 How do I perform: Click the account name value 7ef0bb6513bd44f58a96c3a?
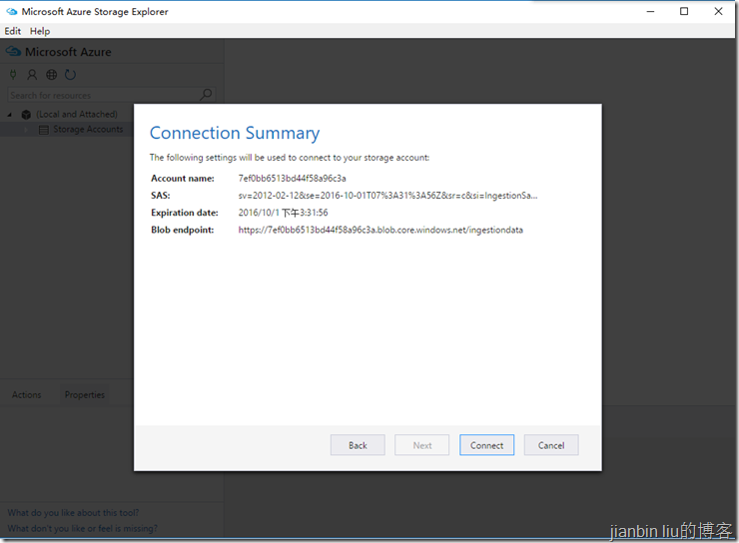[292, 178]
